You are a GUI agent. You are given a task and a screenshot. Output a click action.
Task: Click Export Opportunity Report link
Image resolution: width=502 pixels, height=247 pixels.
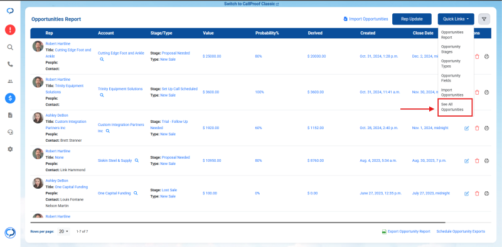point(406,231)
